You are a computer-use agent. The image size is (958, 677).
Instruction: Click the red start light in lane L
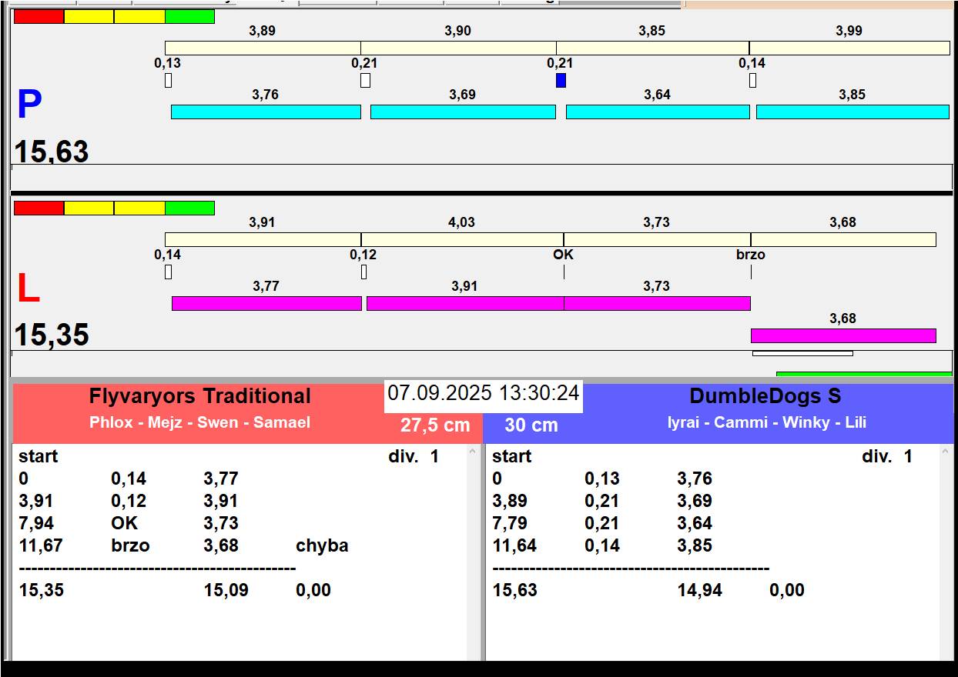click(39, 208)
